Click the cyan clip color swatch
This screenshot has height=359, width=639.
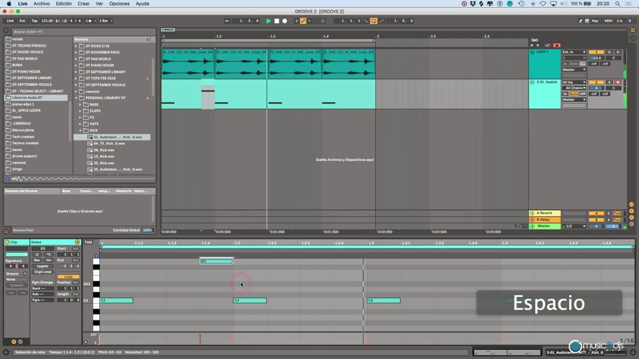[x=16, y=255]
